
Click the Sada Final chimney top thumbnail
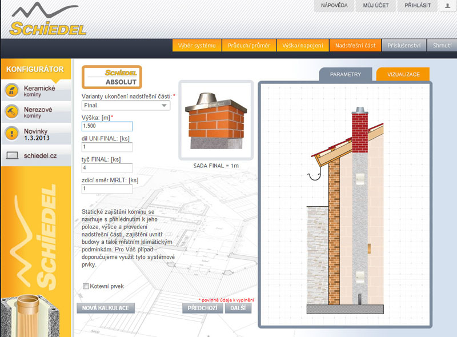(x=216, y=121)
